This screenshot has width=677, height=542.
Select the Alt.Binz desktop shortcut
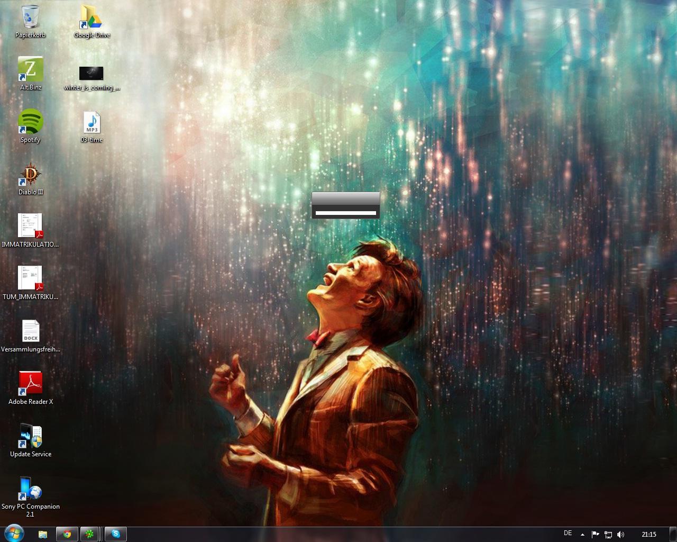pyautogui.click(x=31, y=74)
